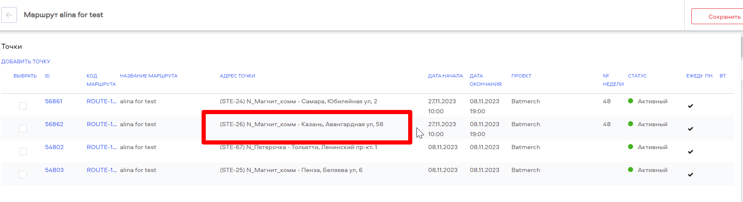Click the daily checkmark in row 56862
Viewport: 743px width, 202px height.
(691, 129)
